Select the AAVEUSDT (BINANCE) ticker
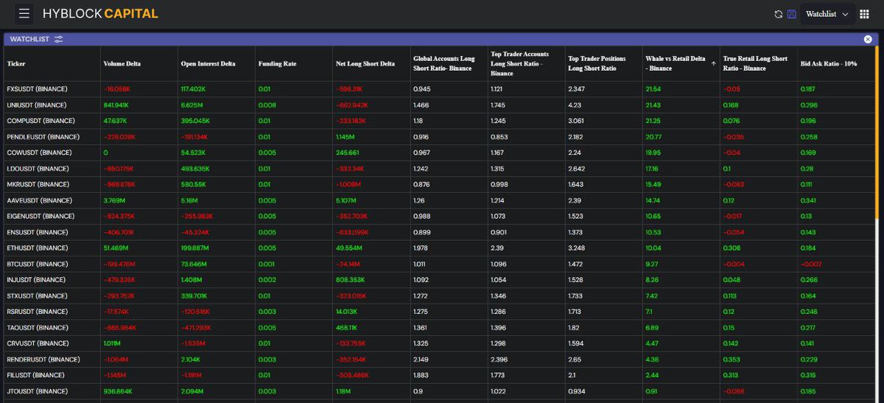The height and width of the screenshot is (403, 884). 39,200
